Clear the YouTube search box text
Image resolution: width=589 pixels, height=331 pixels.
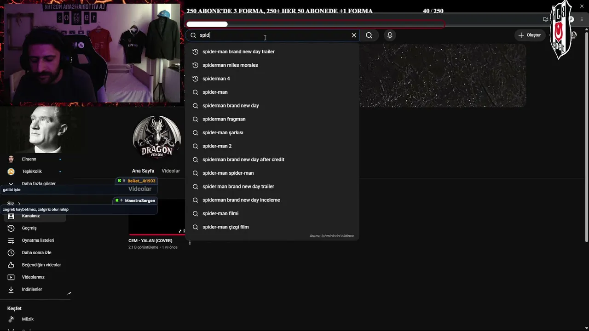(x=354, y=35)
